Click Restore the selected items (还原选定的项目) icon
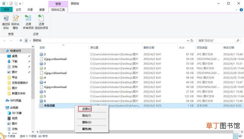Viewport: 244px width, 139px height. [x=41, y=18]
